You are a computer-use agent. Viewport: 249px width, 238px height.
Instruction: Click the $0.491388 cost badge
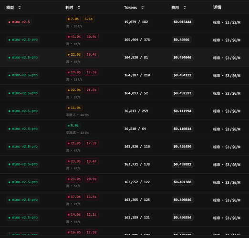pyautogui.click(x=183, y=182)
